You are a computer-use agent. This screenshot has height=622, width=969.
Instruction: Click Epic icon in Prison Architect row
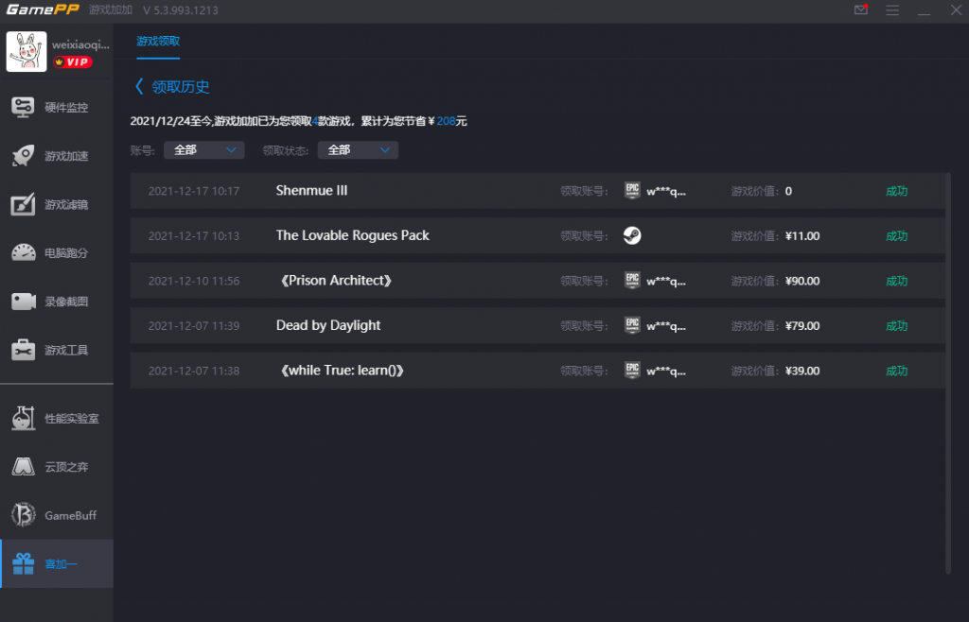pyautogui.click(x=632, y=281)
